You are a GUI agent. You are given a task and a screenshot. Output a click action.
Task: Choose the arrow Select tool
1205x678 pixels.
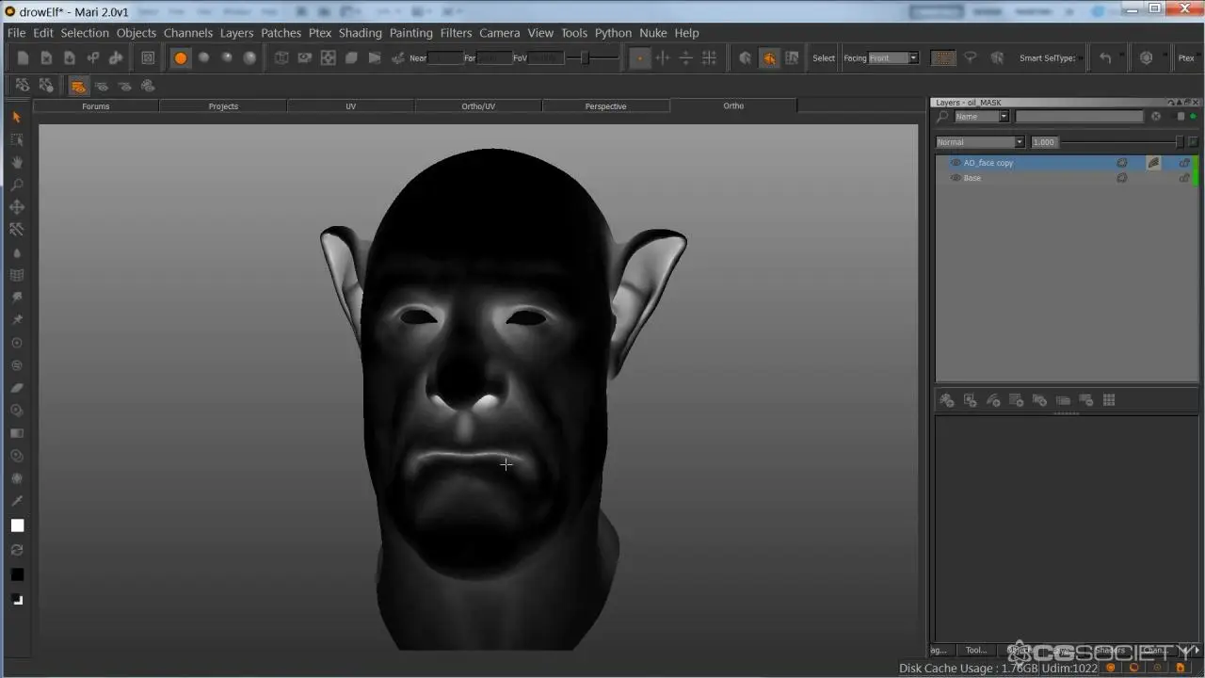[17, 117]
